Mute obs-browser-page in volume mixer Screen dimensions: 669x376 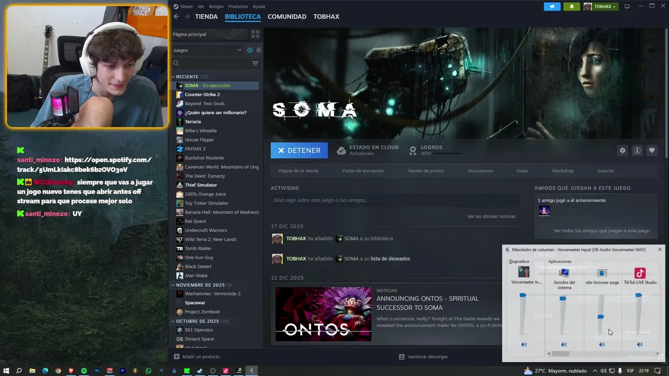coord(602,345)
